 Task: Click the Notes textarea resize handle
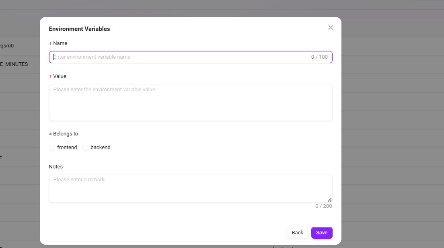point(329,200)
